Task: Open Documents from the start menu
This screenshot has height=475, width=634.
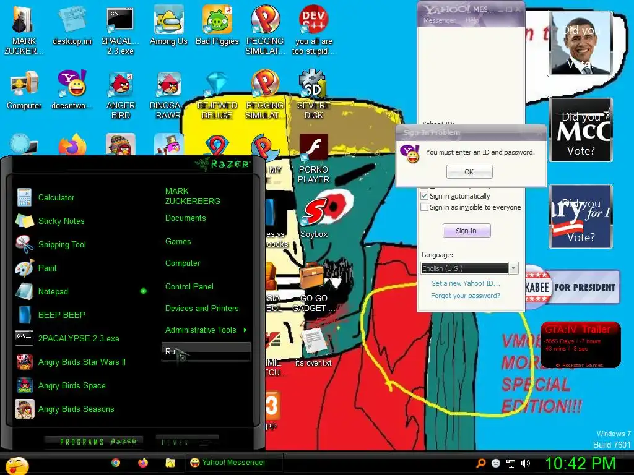Action: (x=186, y=218)
